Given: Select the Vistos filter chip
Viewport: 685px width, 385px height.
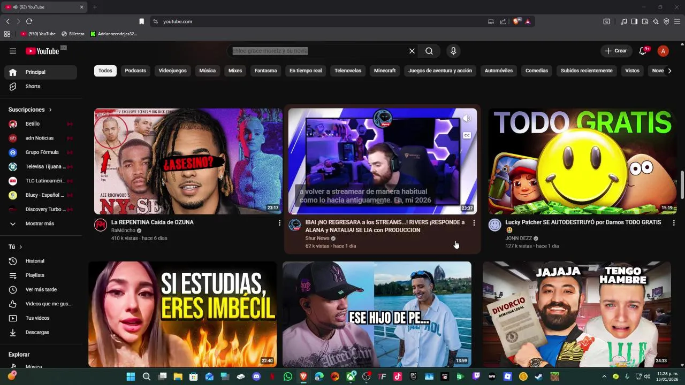Looking at the screenshot, I should (x=632, y=71).
